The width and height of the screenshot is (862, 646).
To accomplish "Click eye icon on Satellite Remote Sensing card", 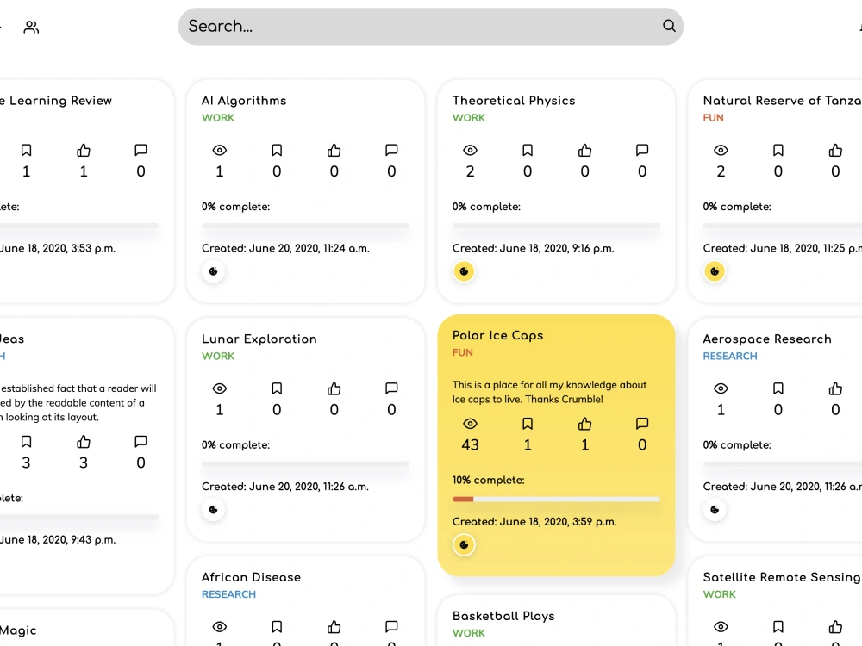I will coord(721,627).
